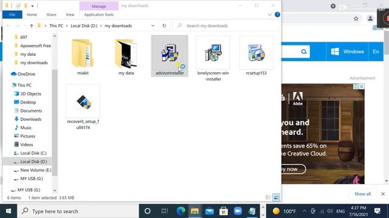Select recoverit_setup_full4174 file

[x=83, y=107]
